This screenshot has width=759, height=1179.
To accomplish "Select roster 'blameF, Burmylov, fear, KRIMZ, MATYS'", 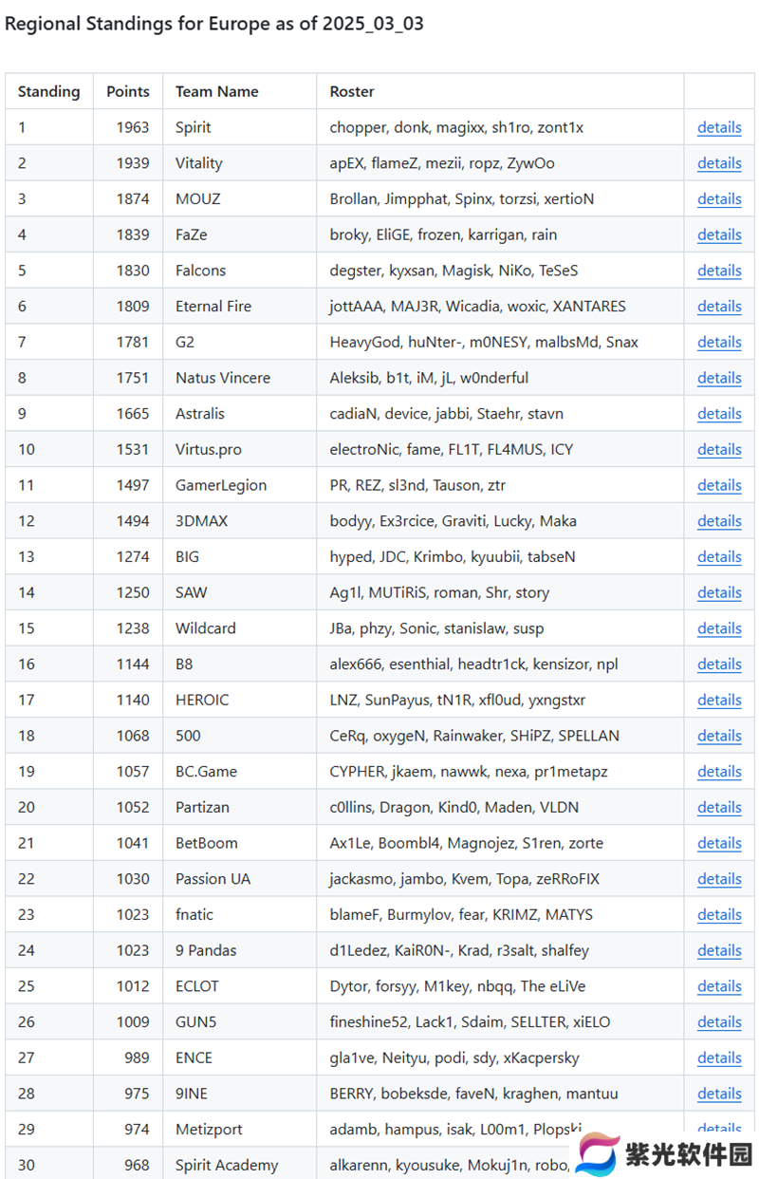I will click(461, 915).
